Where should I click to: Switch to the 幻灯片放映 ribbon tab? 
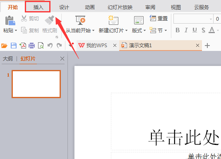(120, 7)
